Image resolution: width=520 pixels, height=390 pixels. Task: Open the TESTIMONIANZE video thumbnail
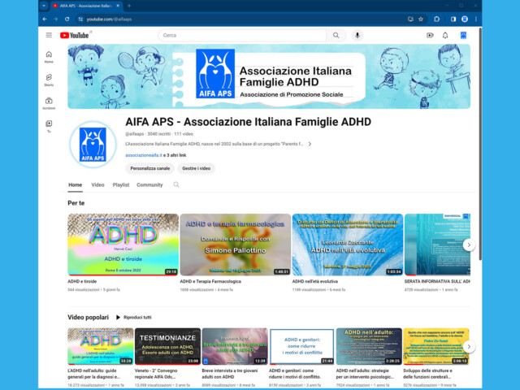pos(167,347)
